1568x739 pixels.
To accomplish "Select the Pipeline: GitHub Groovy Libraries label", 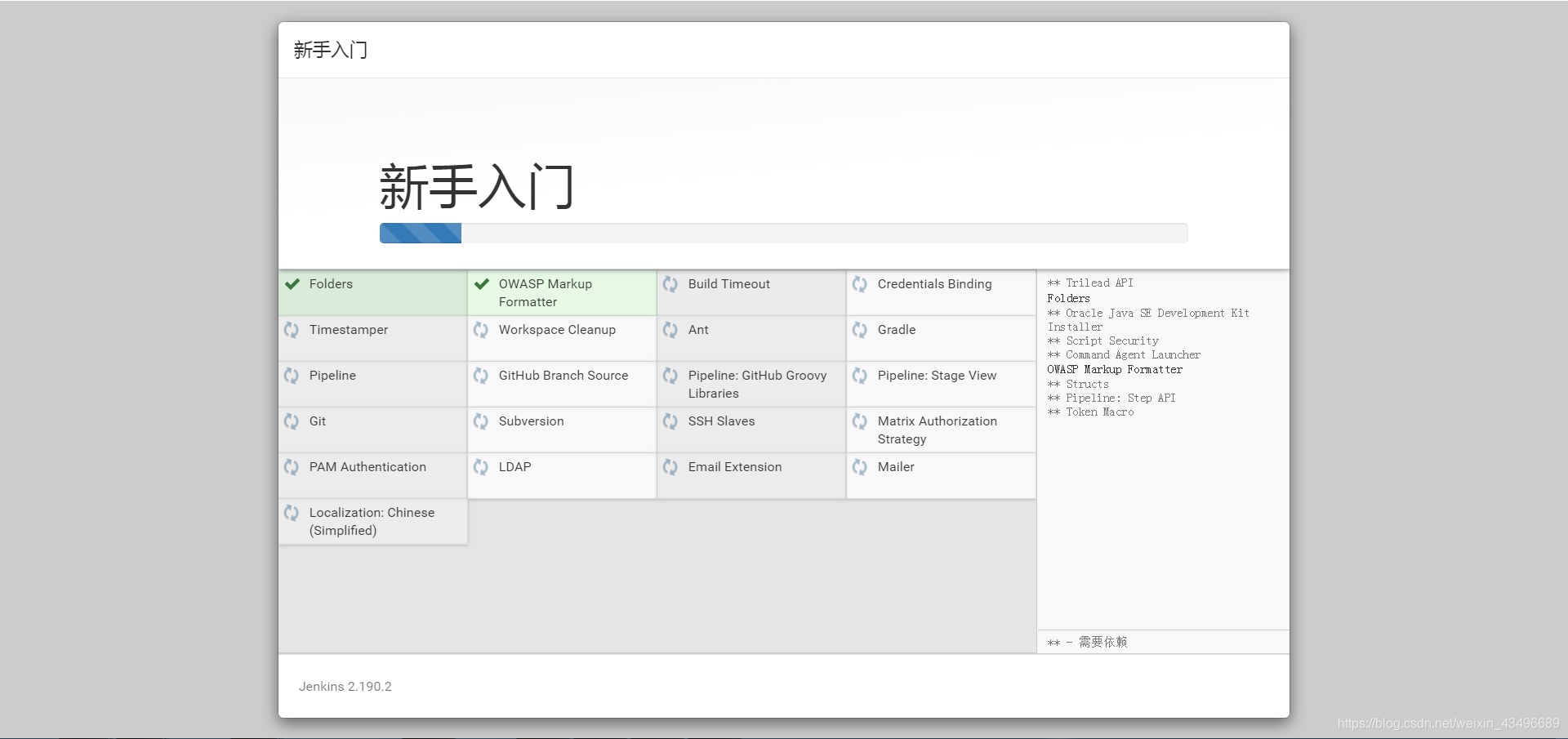I will tap(758, 385).
